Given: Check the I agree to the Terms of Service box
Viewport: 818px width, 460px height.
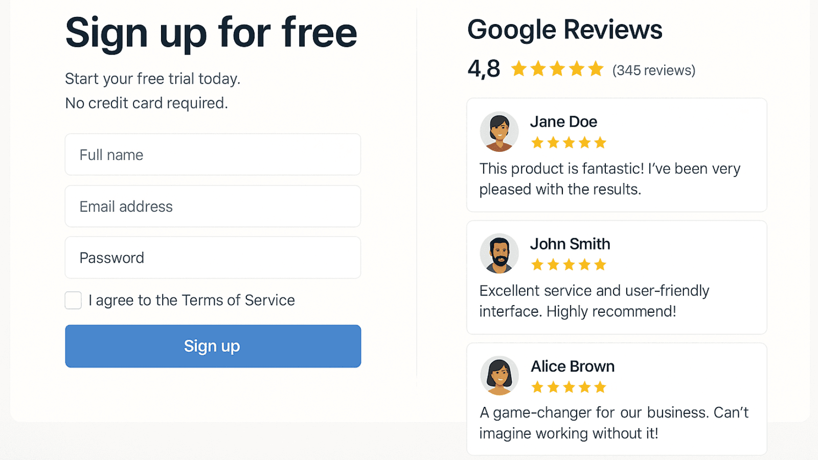Looking at the screenshot, I should point(73,301).
